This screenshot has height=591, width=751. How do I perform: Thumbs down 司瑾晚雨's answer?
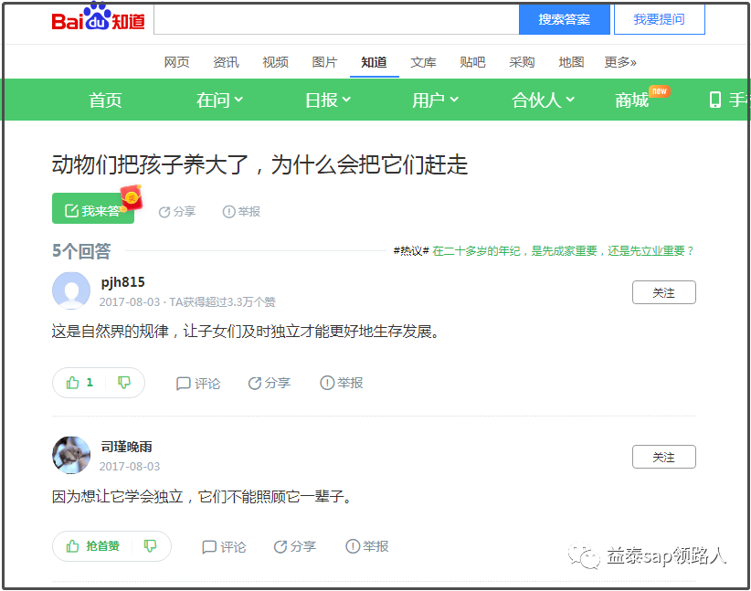tap(150, 546)
